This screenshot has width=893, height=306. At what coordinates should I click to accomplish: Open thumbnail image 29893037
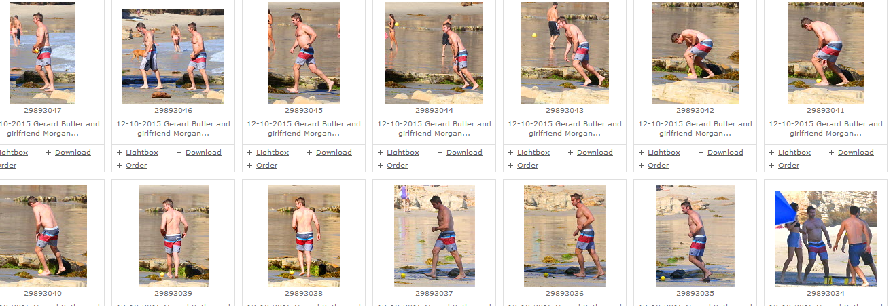point(434,236)
